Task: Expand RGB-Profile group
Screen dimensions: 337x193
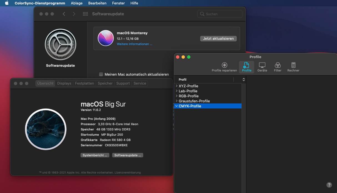Action: tap(177, 96)
